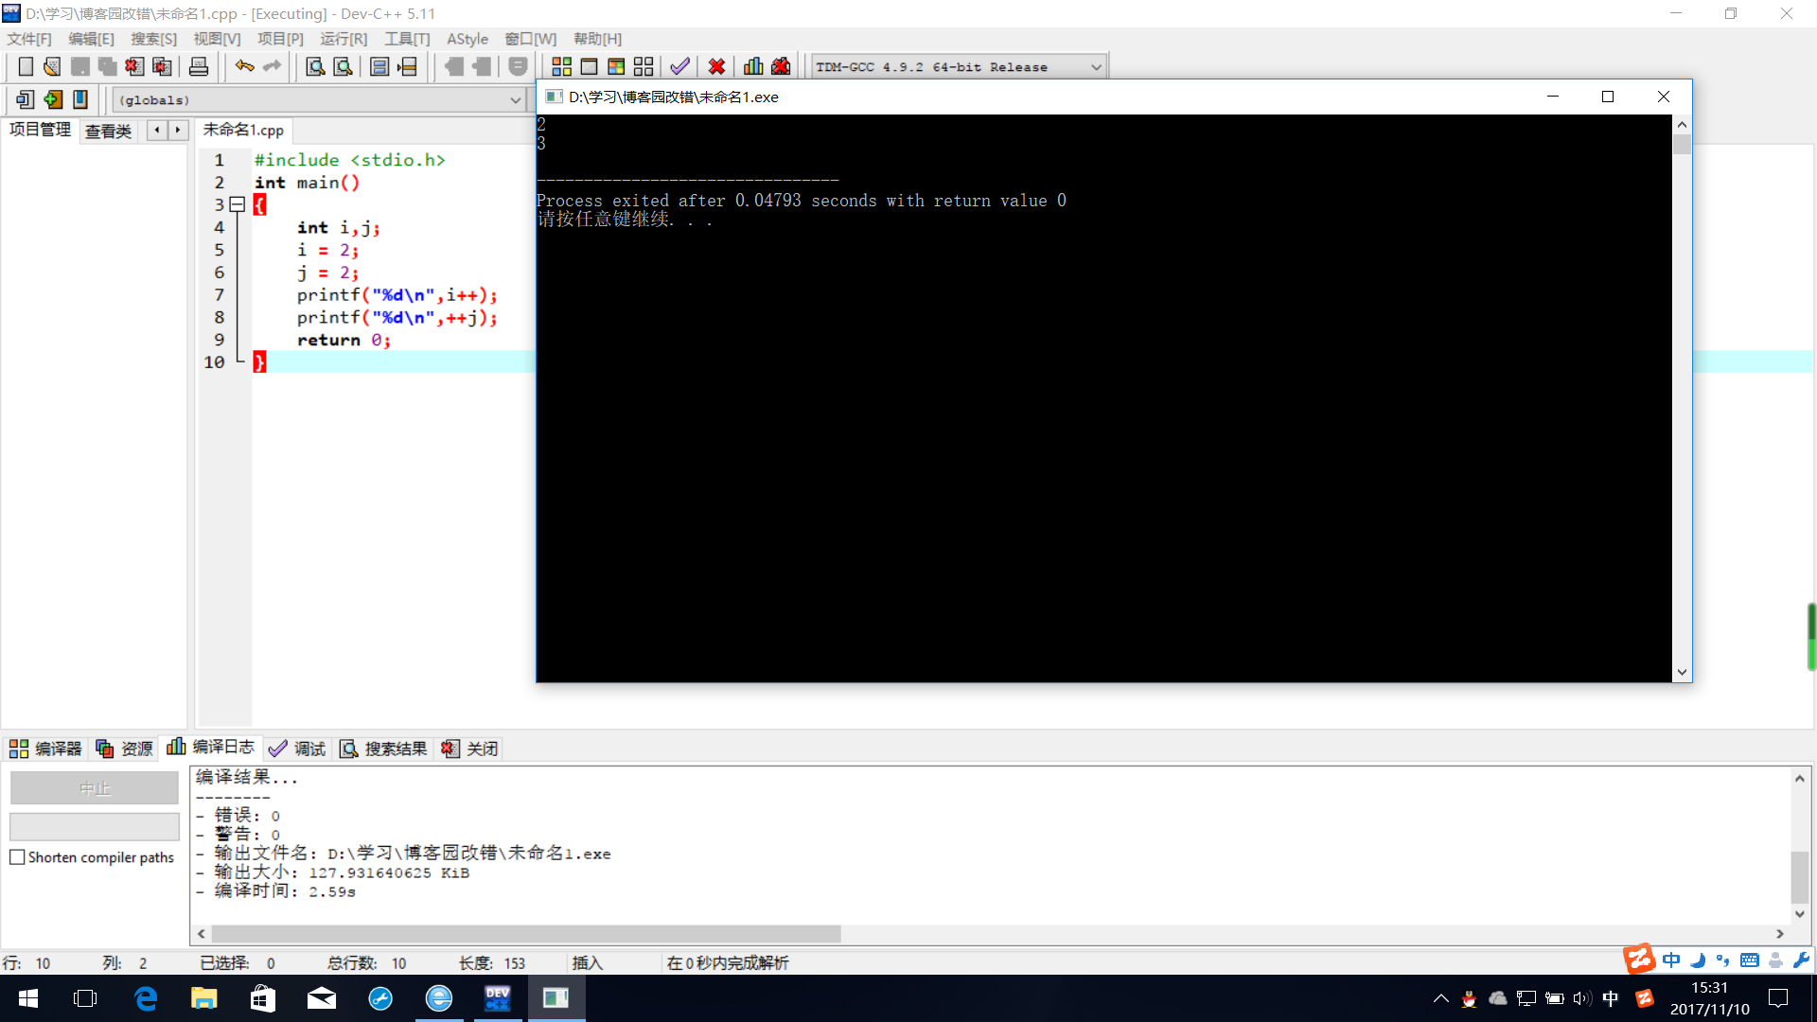Viewport: 1817px width, 1022px height.
Task: Switch to the 编译日志 bottom tab
Action: pos(210,748)
